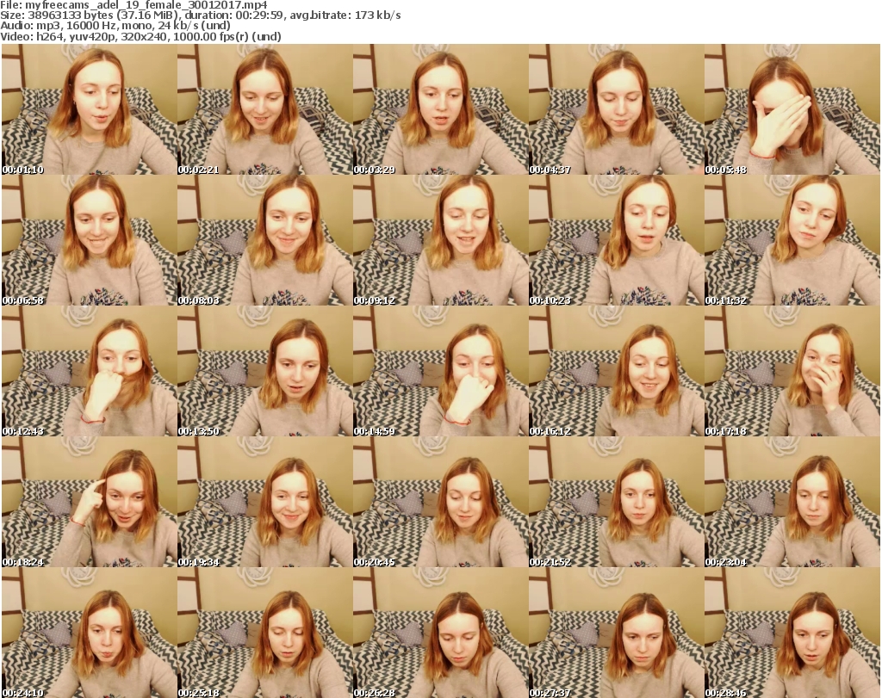The height and width of the screenshot is (698, 882).
Task: Open the frame marked 00:24:10
Action: pos(89,633)
